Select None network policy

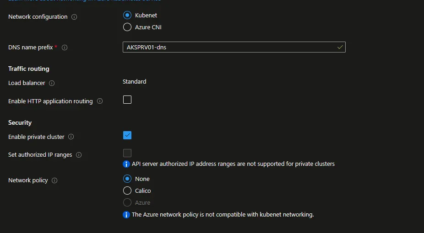(x=127, y=179)
